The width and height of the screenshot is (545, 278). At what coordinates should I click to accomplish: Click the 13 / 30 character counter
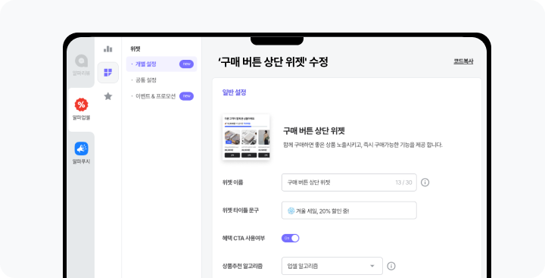point(403,183)
